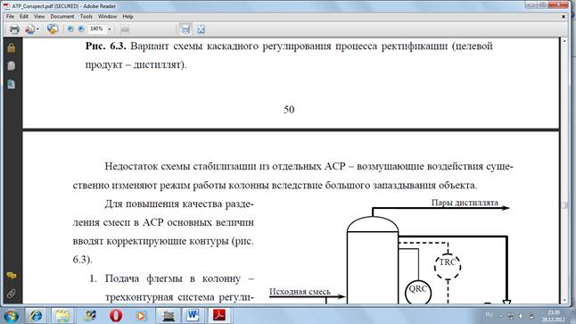Open the Security lock panel
Screen dimensions: 576x324
tap(11, 48)
